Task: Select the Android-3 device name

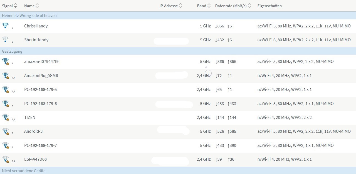Action: 33,131
